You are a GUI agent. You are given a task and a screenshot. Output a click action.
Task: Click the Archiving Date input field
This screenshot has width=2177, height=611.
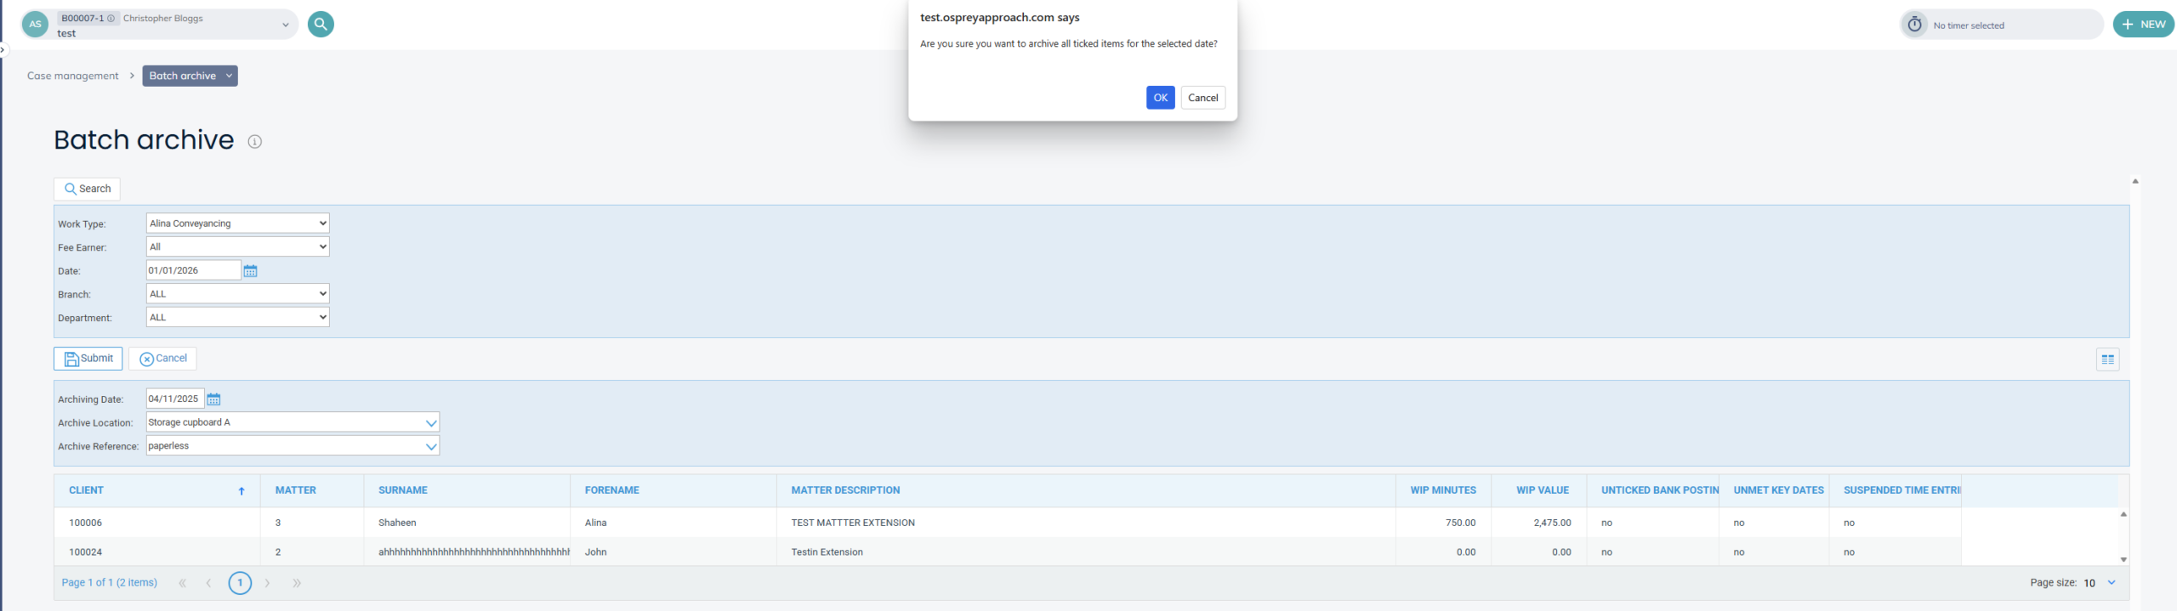(174, 399)
